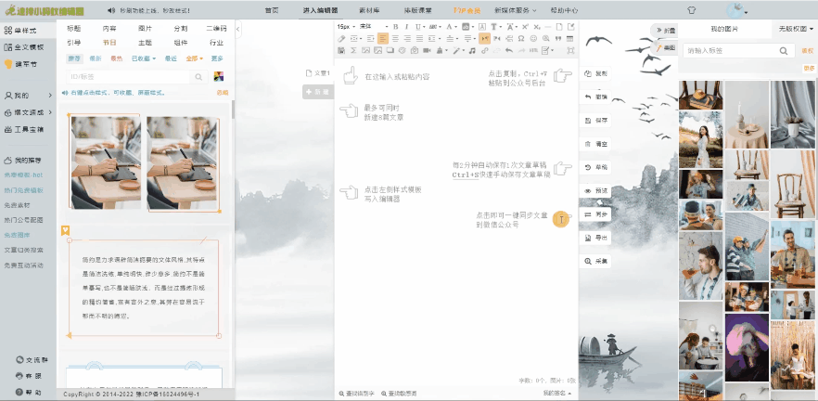This screenshot has width=818, height=401.
Task: Insert a video with the camcorder icon
Action: [x=427, y=50]
